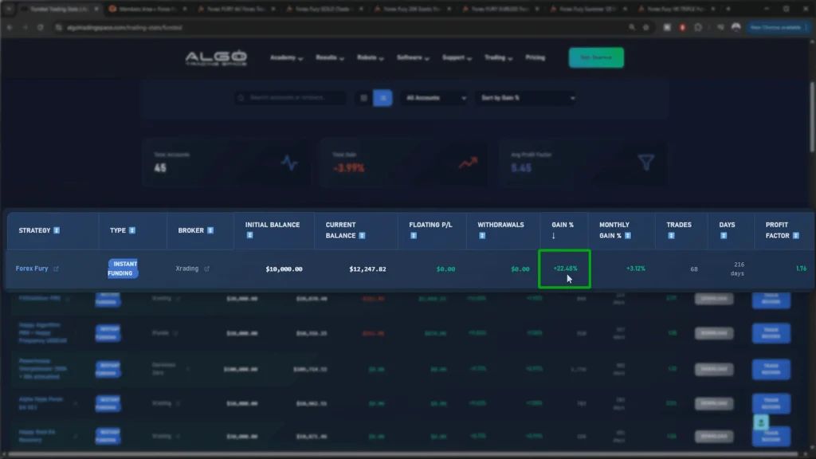Open the Pricing page from navigation
816x459 pixels.
click(x=535, y=58)
